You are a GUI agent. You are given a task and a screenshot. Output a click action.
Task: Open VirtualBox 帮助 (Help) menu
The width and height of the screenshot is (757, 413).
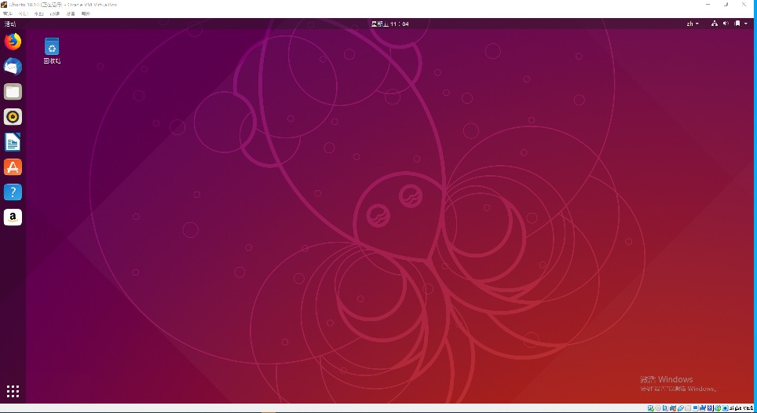pyautogui.click(x=86, y=13)
